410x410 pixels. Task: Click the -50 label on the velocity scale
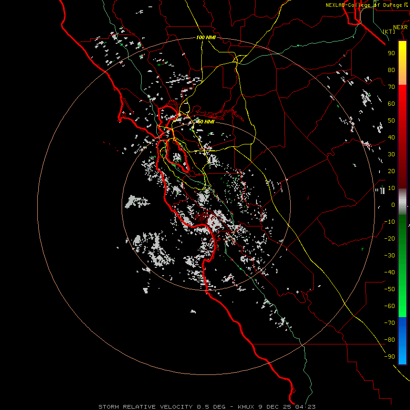389,289
